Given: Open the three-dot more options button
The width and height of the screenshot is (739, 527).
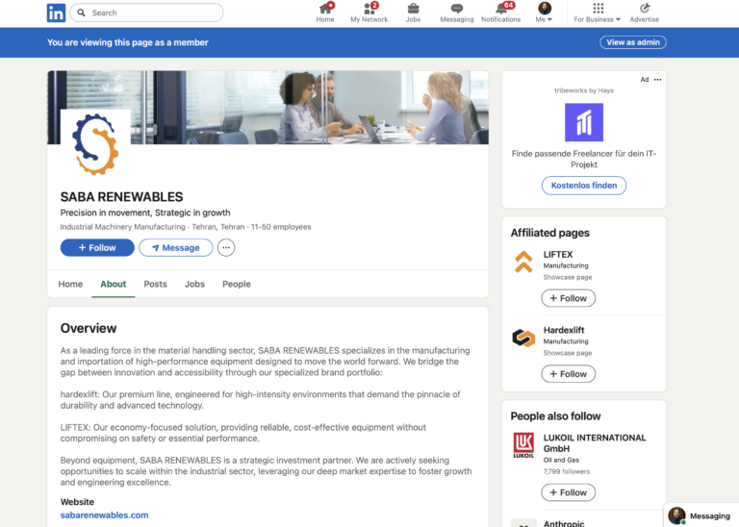Looking at the screenshot, I should pyautogui.click(x=226, y=248).
